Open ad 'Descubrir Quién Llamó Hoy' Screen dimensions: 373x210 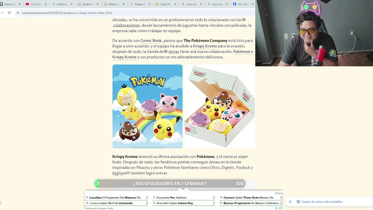[175, 203]
